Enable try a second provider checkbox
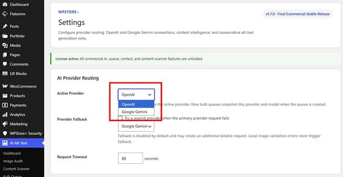The width and height of the screenshot is (343, 177). pos(120,118)
